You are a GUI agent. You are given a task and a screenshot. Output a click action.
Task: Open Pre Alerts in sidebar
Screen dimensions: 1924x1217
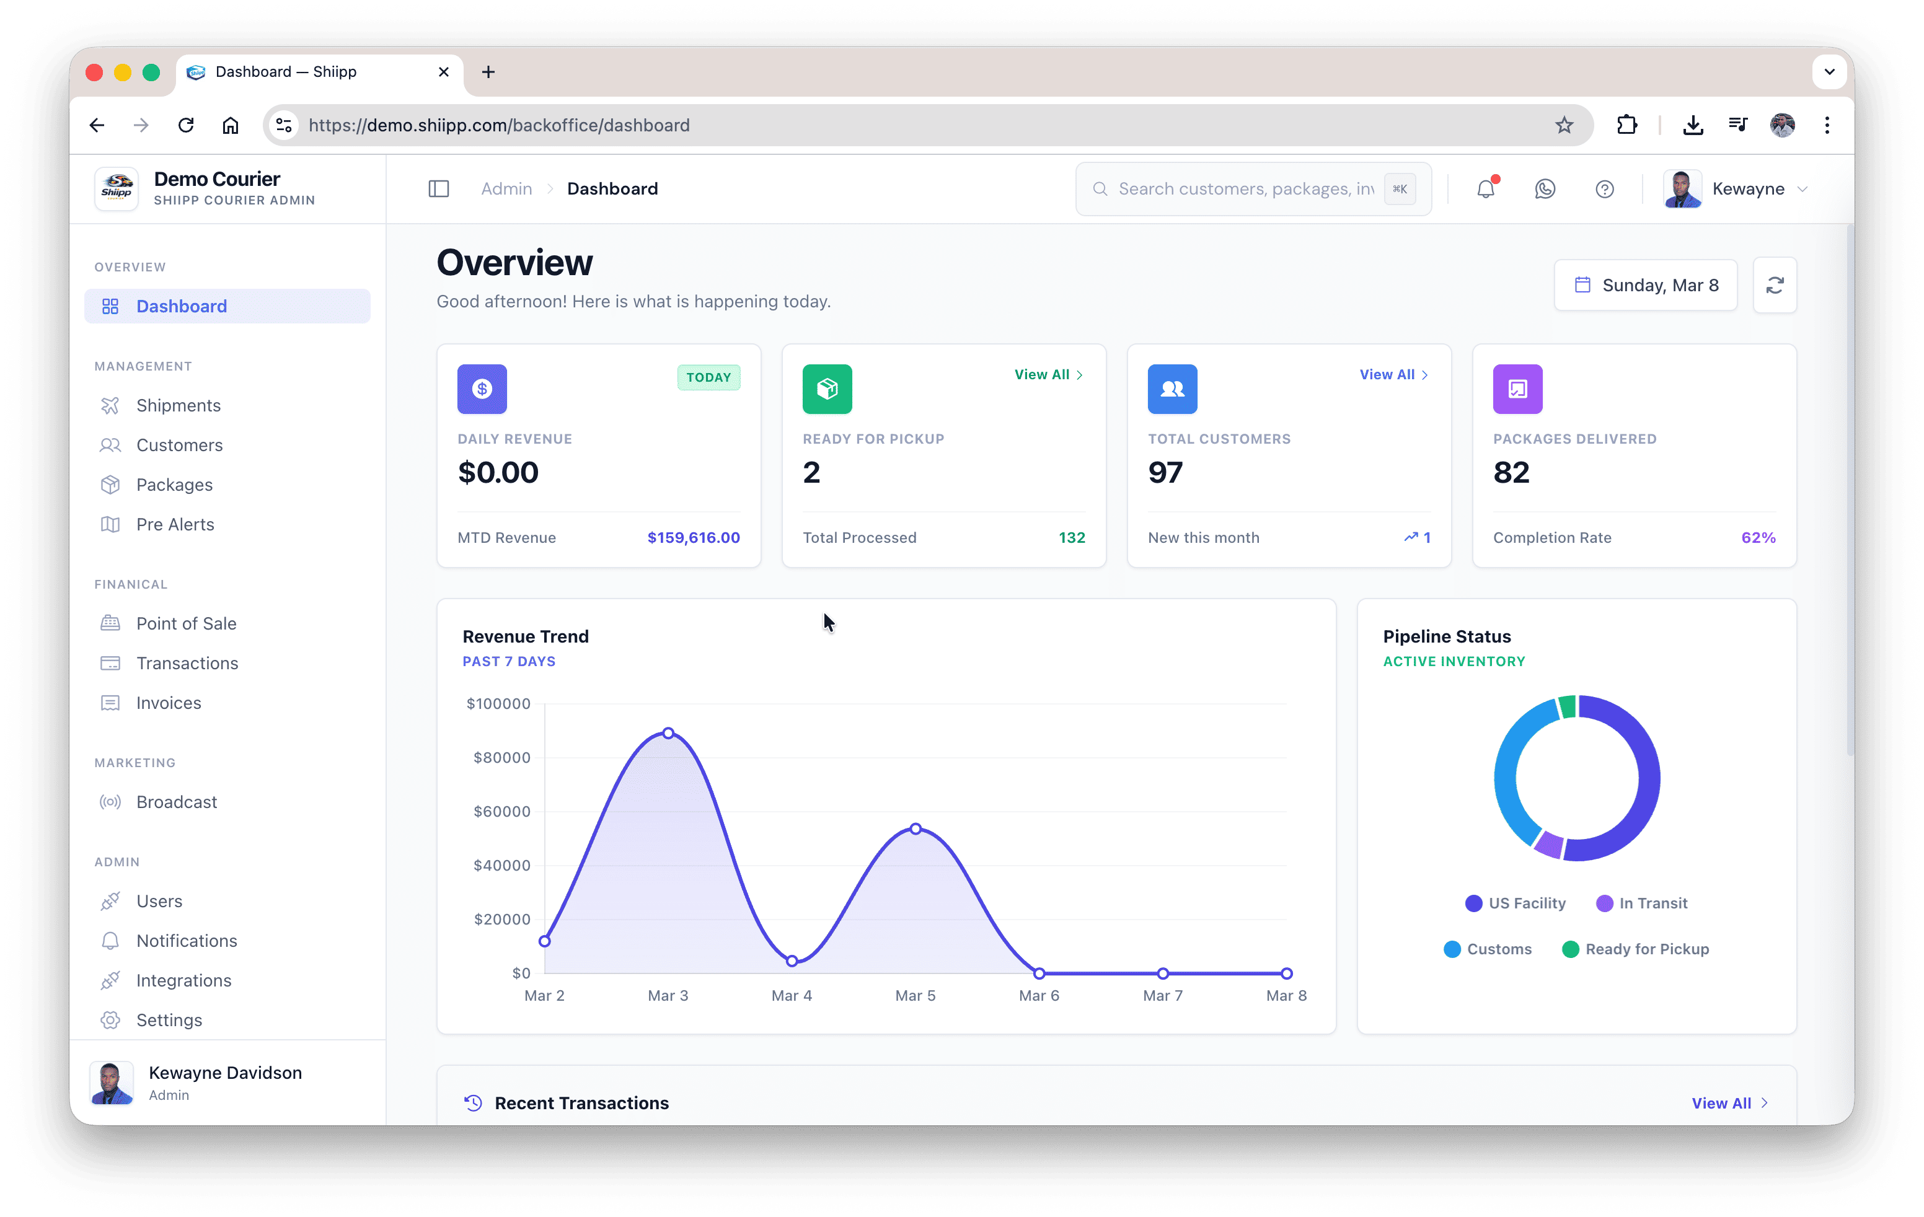click(174, 525)
